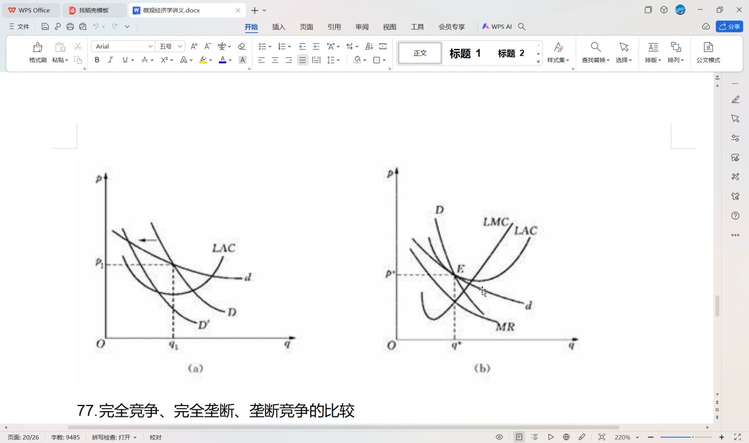Expand the highlight color dropdown arrow
Screen dimensions: 749x443
pos(210,60)
